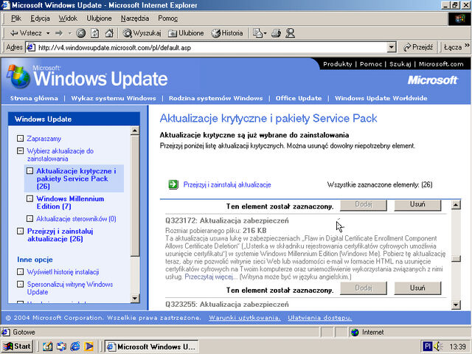Image resolution: width=472 pixels, height=354 pixels.
Task: Open the Plik menu
Action: pyautogui.click(x=16, y=18)
